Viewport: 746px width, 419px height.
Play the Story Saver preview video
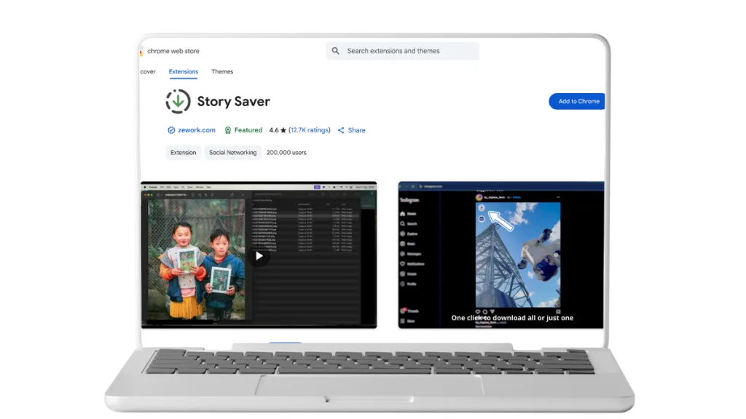point(258,255)
